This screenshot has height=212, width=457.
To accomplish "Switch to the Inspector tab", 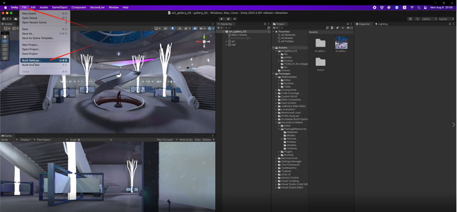I will pos(363,24).
